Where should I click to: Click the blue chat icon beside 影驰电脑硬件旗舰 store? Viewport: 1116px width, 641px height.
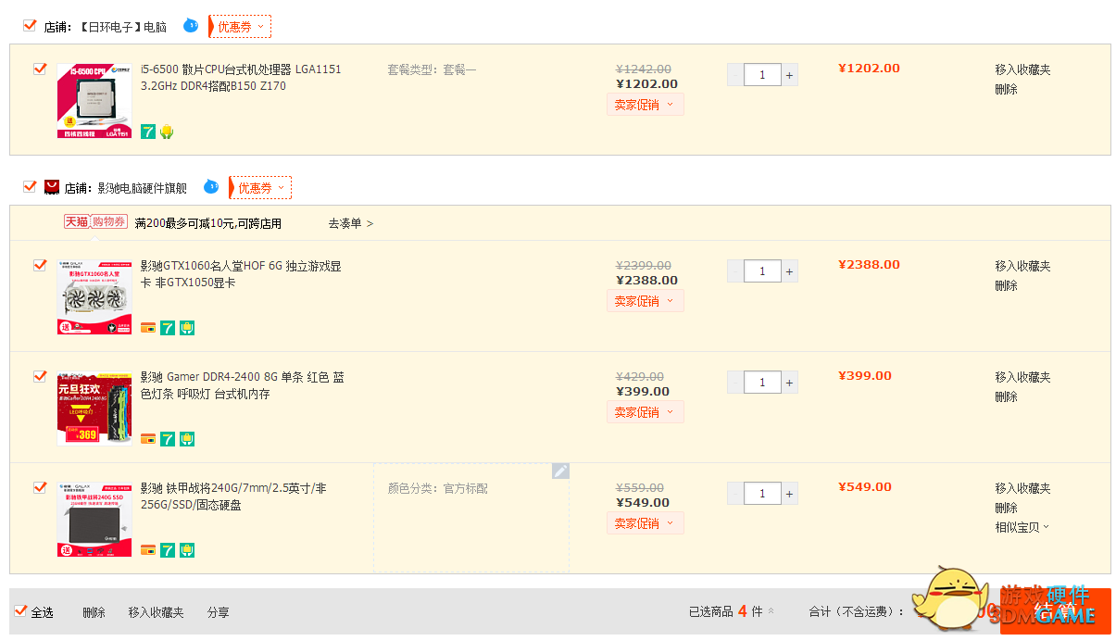point(211,187)
